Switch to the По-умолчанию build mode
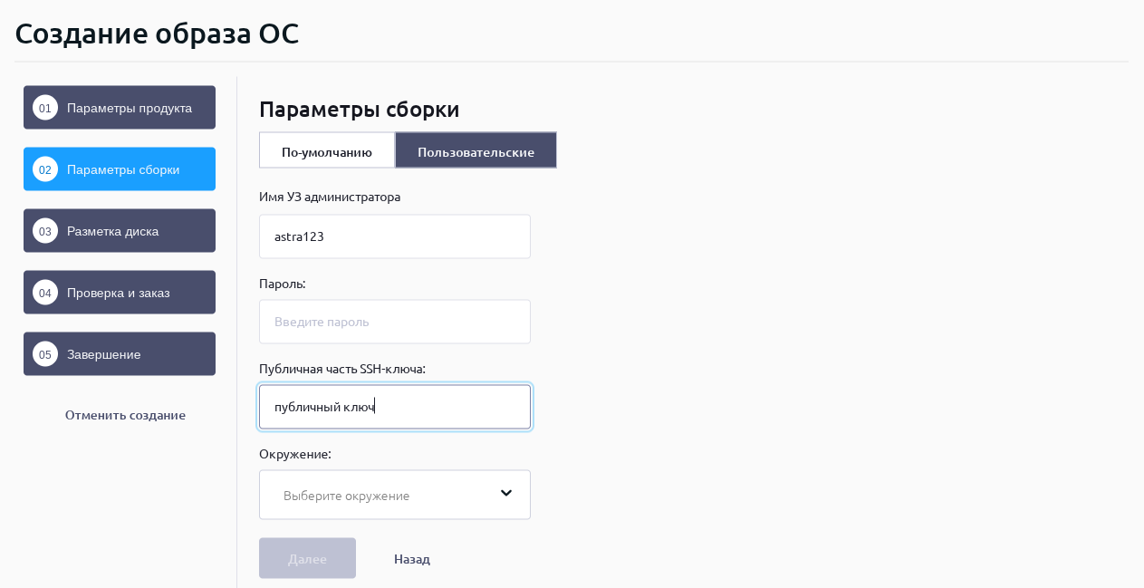 tap(327, 151)
